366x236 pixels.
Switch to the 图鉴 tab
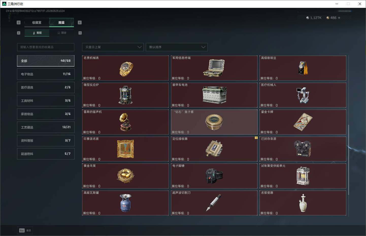tap(61, 23)
